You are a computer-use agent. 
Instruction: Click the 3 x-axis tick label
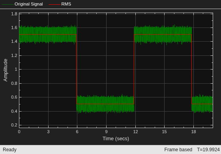(x=48, y=132)
